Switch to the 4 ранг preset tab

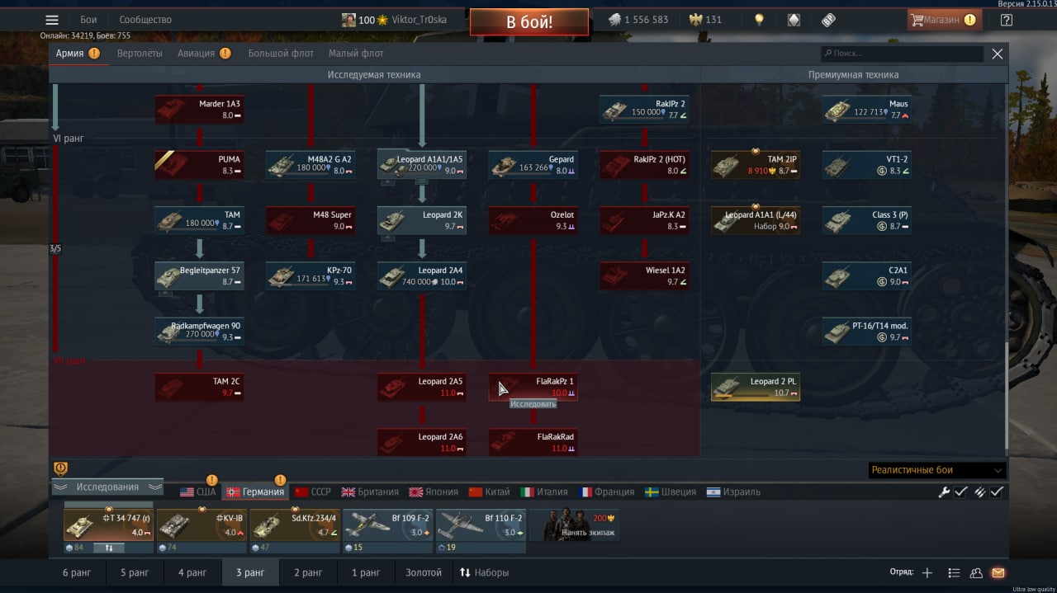(x=192, y=572)
